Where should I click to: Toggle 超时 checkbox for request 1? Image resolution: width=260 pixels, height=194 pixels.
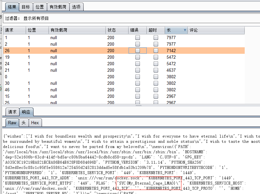click(x=156, y=37)
